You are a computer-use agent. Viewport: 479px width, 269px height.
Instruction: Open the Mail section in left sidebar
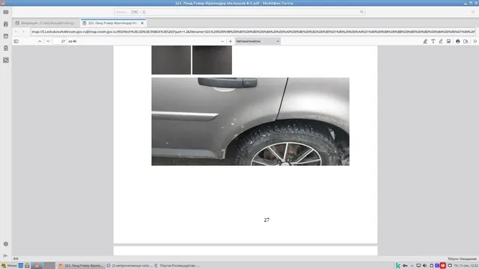tap(6, 12)
